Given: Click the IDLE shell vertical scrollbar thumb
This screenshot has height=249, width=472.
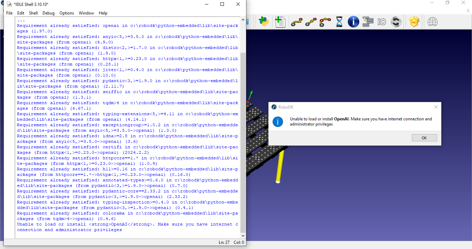Looking at the screenshot, I should [x=243, y=141].
